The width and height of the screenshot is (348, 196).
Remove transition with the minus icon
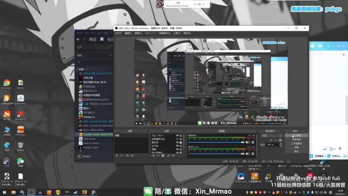tap(276, 140)
